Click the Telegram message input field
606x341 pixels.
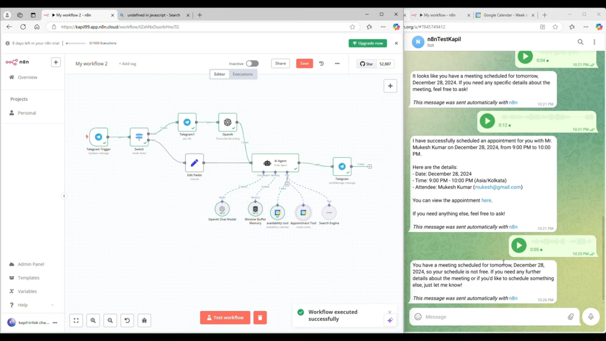coord(493,317)
